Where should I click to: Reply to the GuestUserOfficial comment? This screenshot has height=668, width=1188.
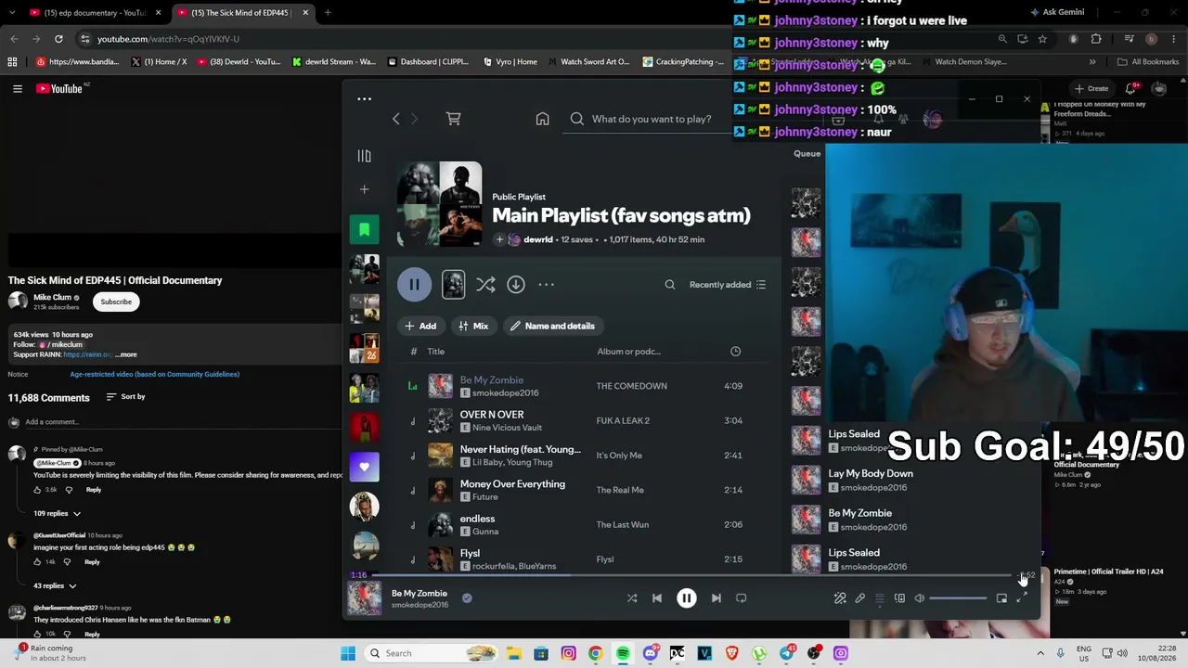(x=92, y=562)
